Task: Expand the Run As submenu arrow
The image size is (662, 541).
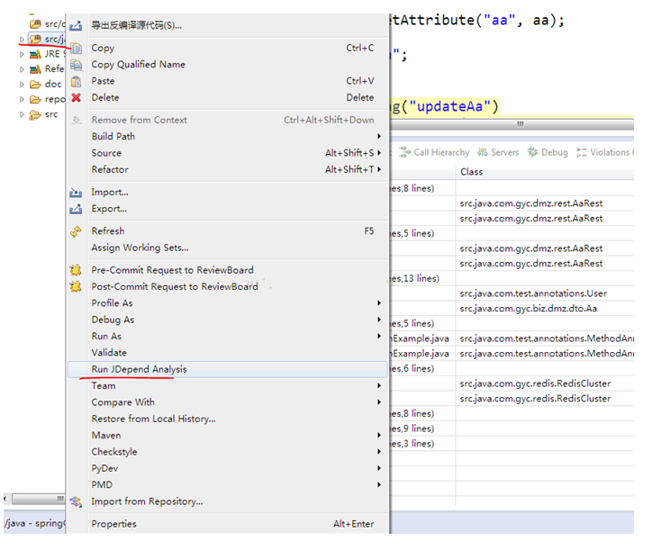Action: tap(379, 336)
